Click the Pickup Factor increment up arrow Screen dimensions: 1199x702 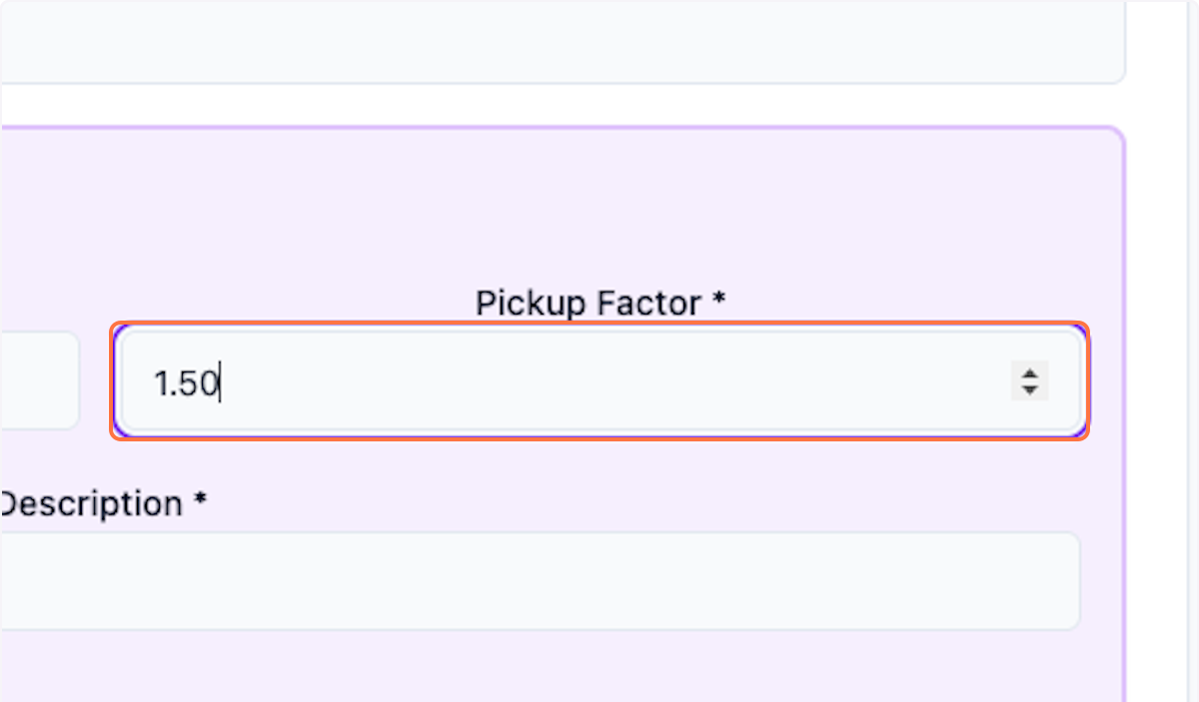pos(1029,373)
